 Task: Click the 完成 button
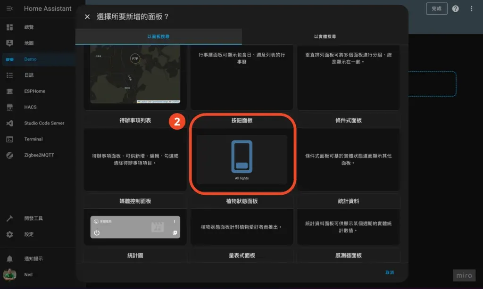[437, 8]
